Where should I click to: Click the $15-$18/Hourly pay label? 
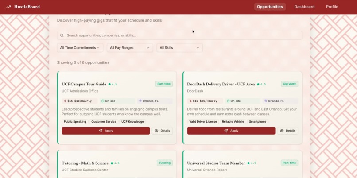(79, 101)
